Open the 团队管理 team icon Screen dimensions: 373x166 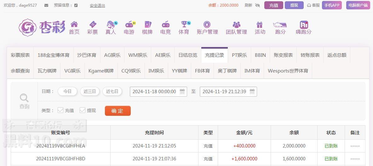click(x=236, y=24)
